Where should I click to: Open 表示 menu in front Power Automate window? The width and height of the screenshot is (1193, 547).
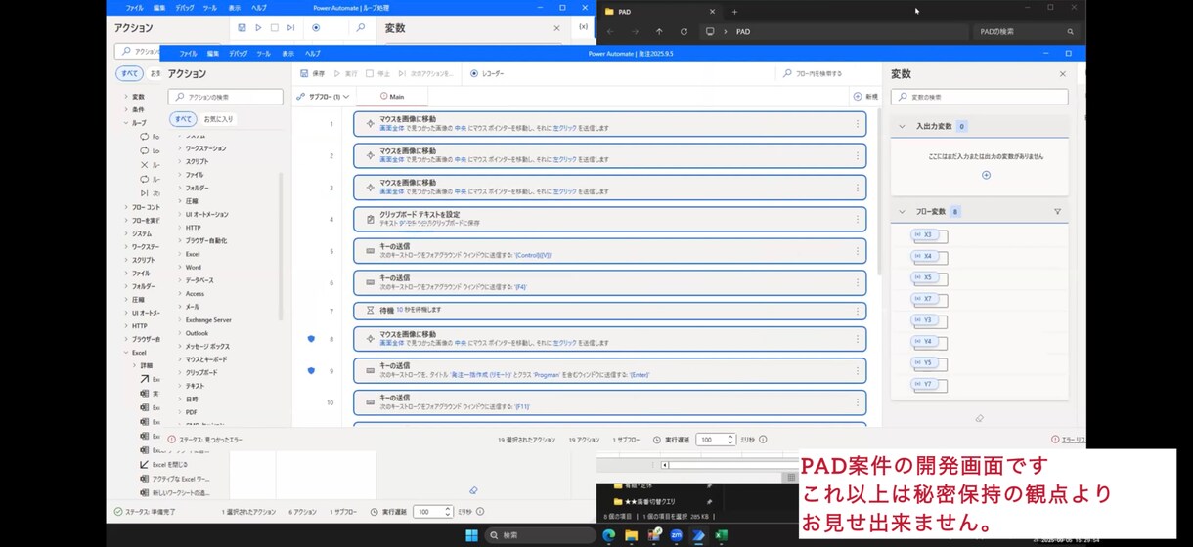coord(287,53)
